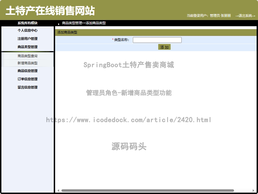
Task: Click the 添加商品类型 panel header
Action: point(156,32)
